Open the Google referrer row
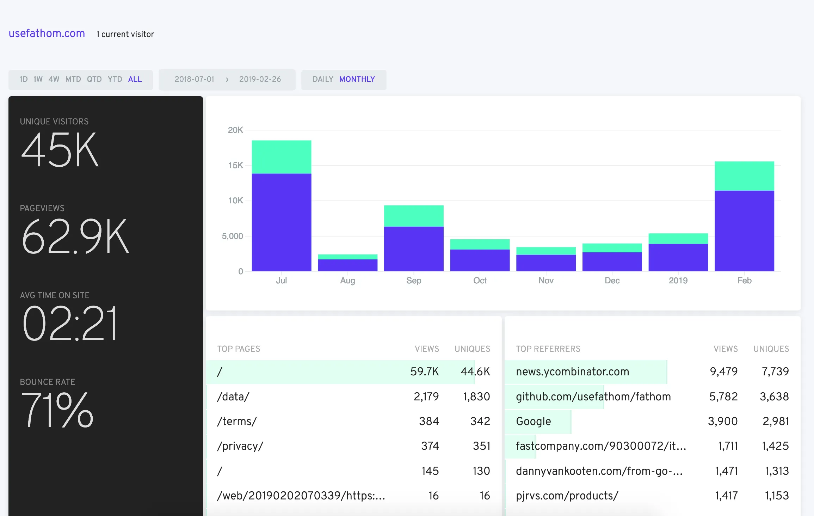The height and width of the screenshot is (516, 814). (x=533, y=421)
